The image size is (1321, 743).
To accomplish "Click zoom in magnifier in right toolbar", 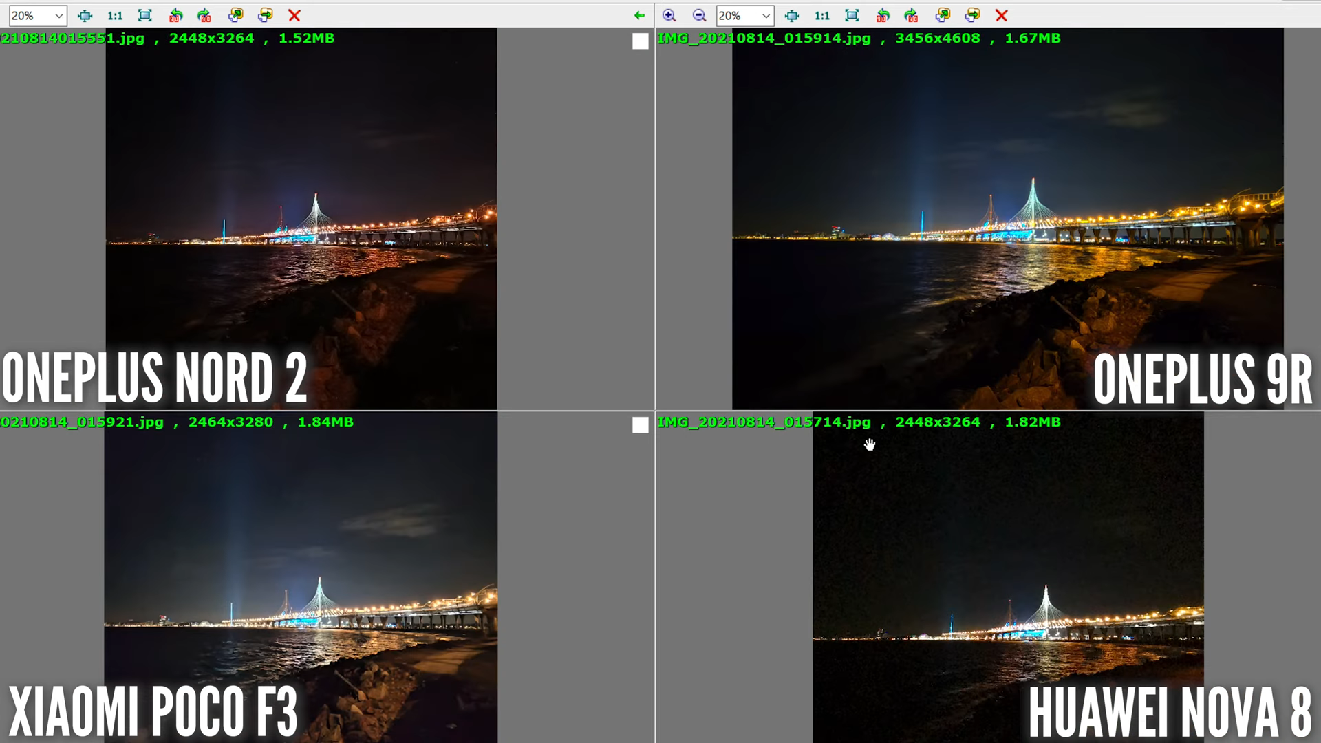I will pyautogui.click(x=669, y=15).
